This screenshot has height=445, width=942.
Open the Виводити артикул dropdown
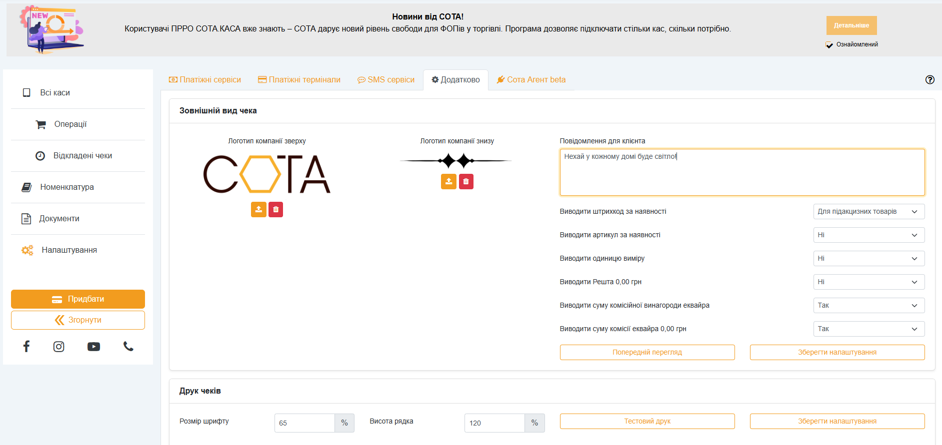868,235
